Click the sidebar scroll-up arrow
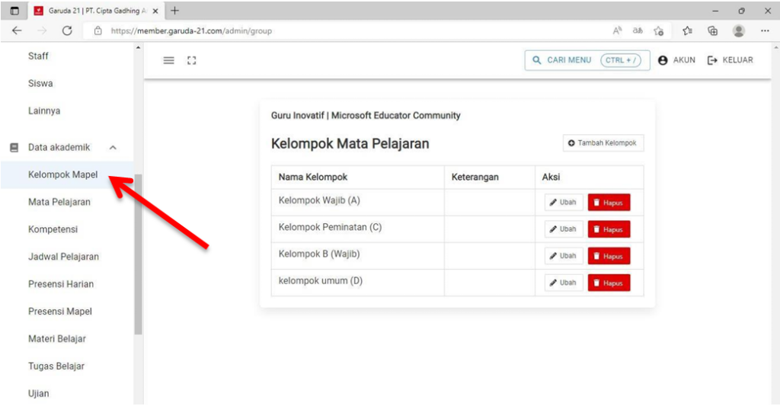 click(139, 48)
